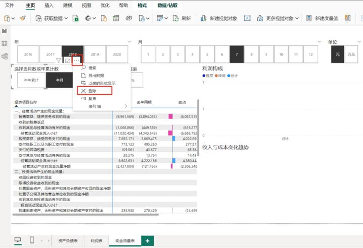Open the data hub dropdown arrow
363x248 pixels.
(94, 18)
